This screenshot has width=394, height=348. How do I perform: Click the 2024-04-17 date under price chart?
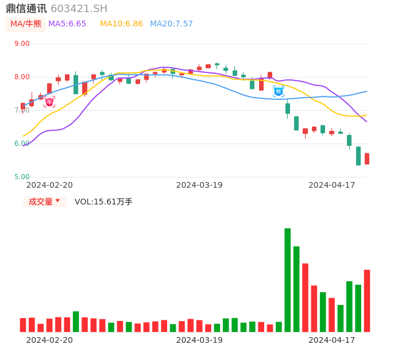(x=332, y=185)
